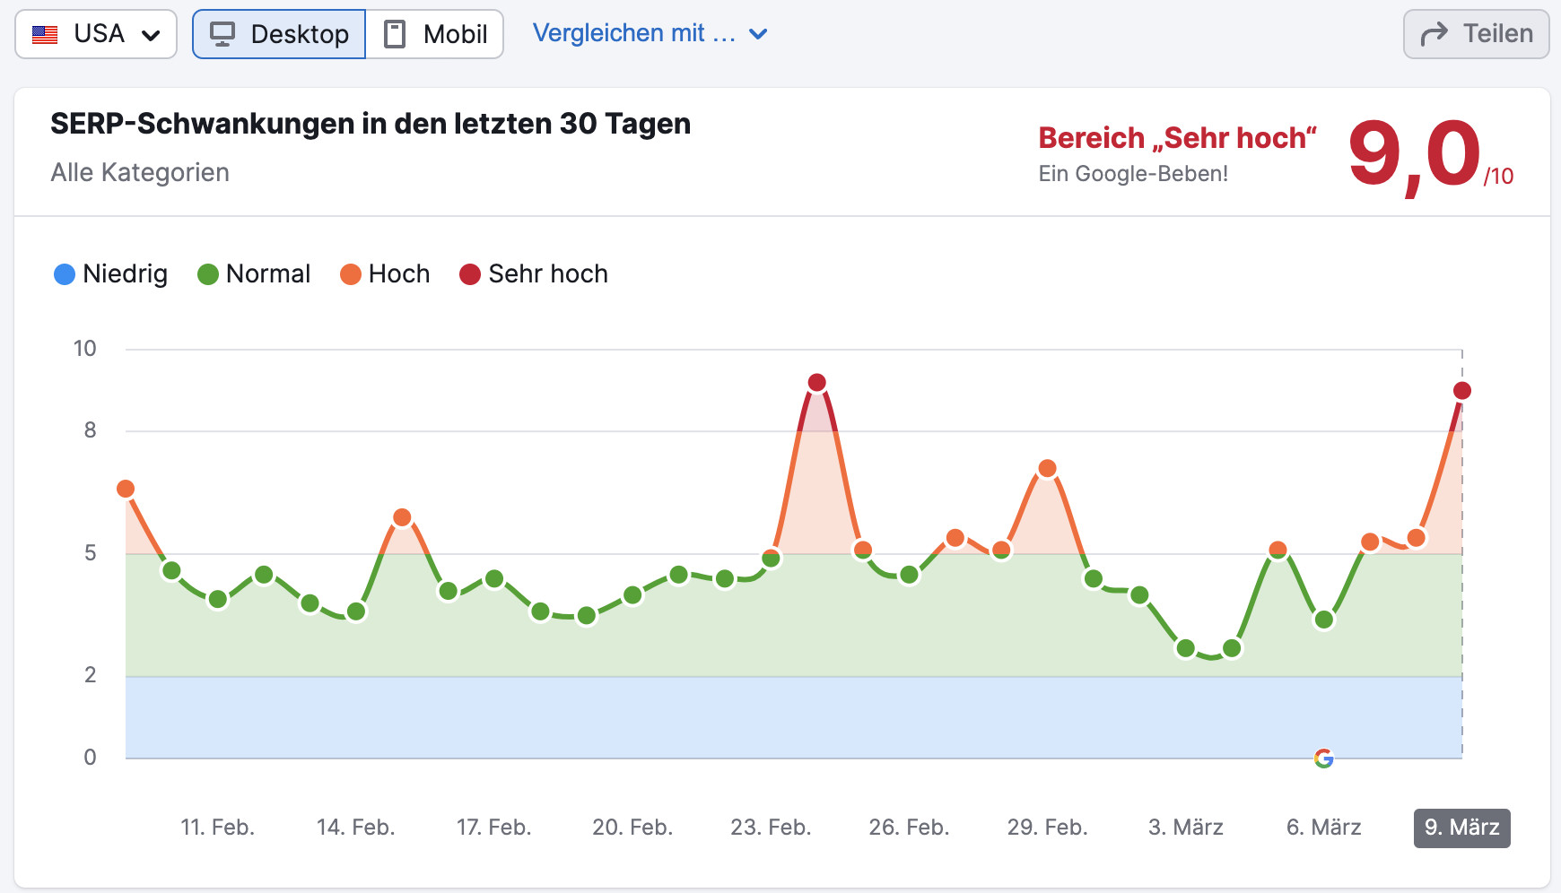The width and height of the screenshot is (1561, 893).
Task: Click the Teilen button
Action: pos(1475,33)
